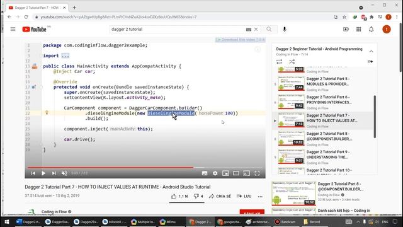Screen dimensions: 403x227
Task: Go back in the browser
Action: [9, 17]
